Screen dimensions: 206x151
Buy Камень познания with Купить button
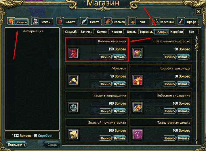pyautogui.click(x=119, y=57)
